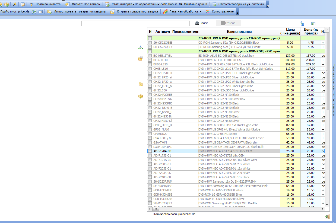The image size is (336, 223).
Task: Check box for AD-5170A-0B row
Action: [150, 151]
